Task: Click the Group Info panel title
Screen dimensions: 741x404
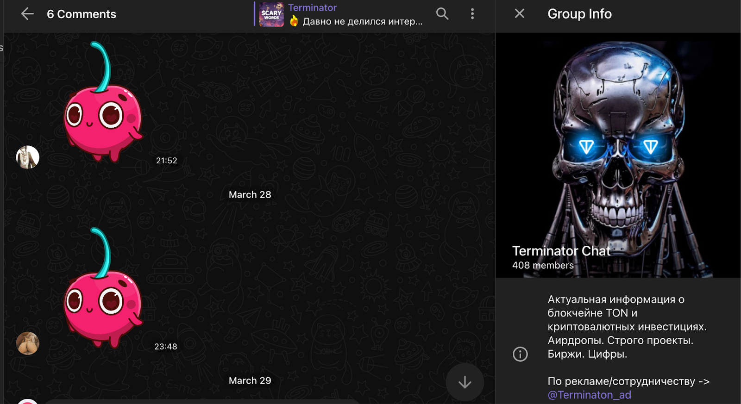Action: pos(580,14)
